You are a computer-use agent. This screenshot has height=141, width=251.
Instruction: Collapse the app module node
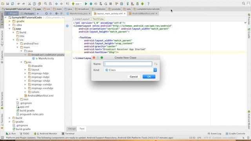[10, 29]
